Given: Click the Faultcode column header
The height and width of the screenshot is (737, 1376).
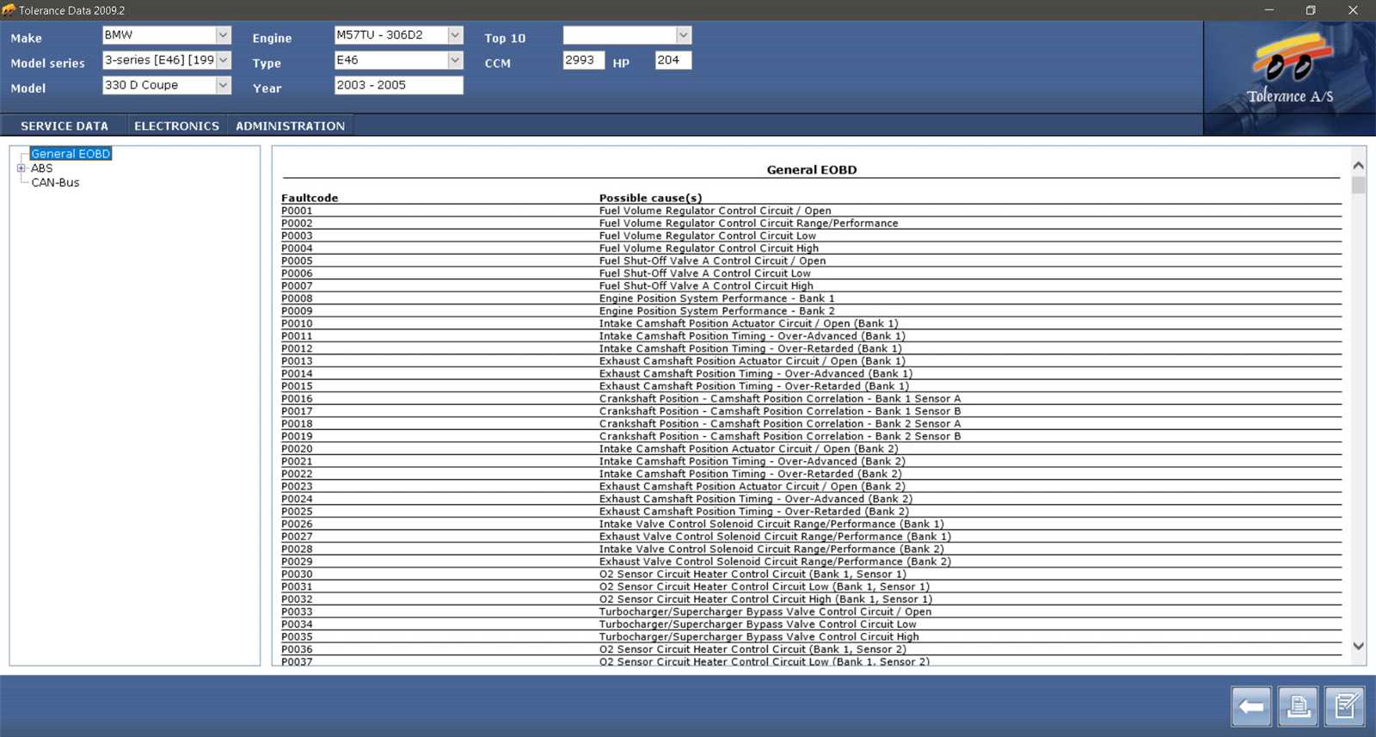Looking at the screenshot, I should (310, 198).
